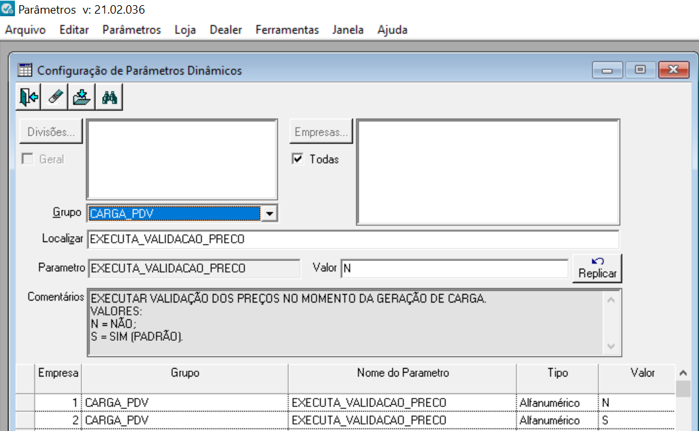699x431 pixels.
Task: Uncheck the Todas checkbox
Action: pyautogui.click(x=298, y=159)
